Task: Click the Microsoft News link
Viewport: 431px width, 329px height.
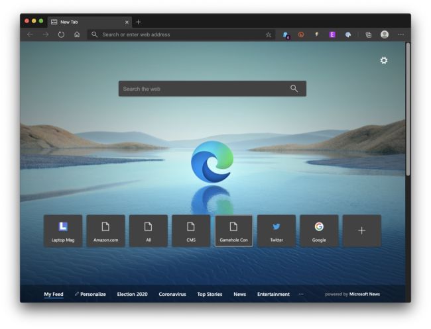Action: (365, 294)
